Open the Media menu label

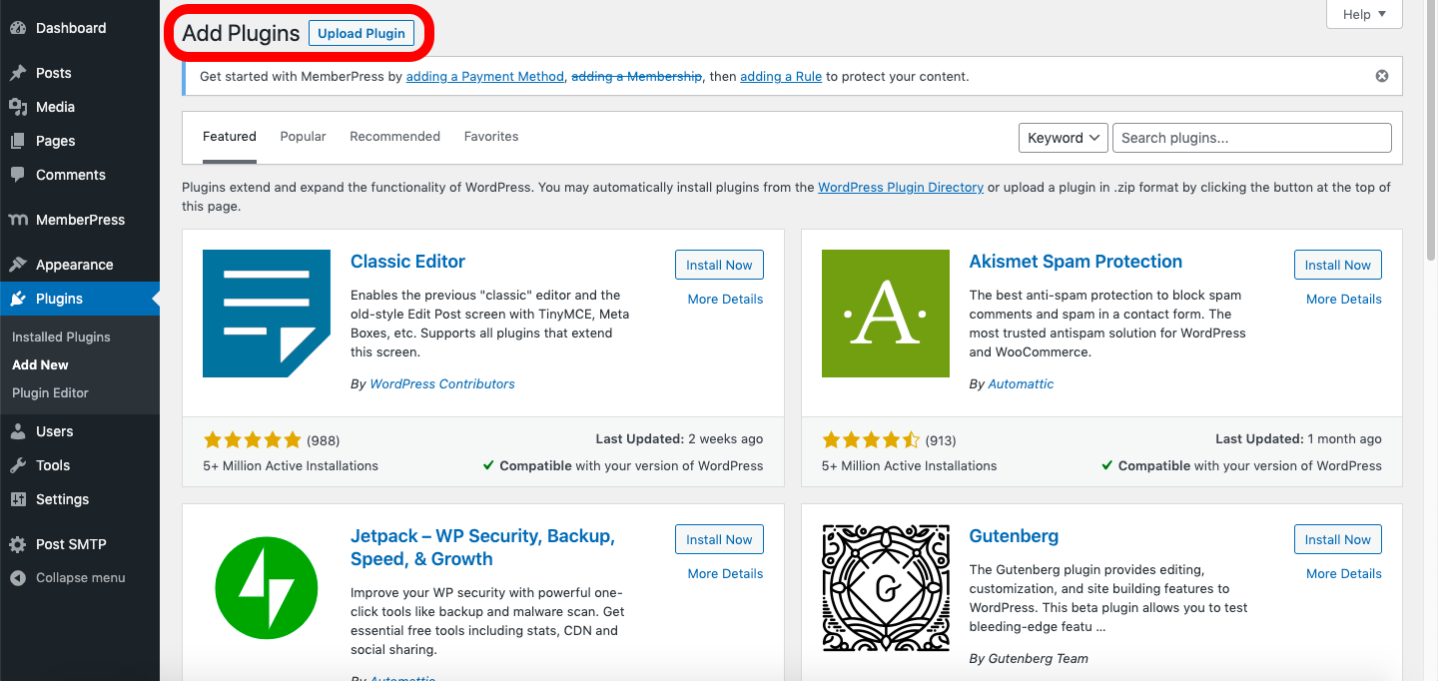coord(55,107)
